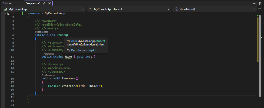Click the C# project icon beside MyConsoleApp
This screenshot has width=264, height=108.
pos(5,9)
